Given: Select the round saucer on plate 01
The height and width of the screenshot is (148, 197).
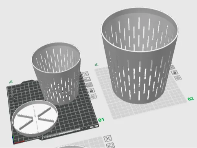Looking at the screenshot, I should point(35,118).
